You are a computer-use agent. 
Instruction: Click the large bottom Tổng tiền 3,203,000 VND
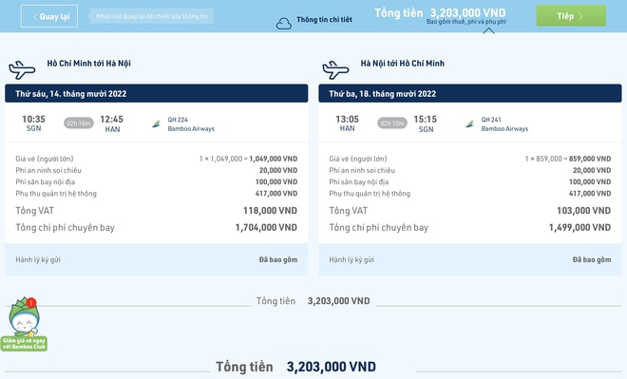[295, 367]
